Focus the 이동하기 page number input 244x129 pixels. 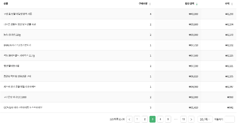click(229, 119)
